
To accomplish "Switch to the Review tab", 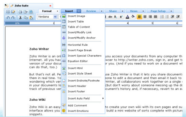I will tap(91, 11).
